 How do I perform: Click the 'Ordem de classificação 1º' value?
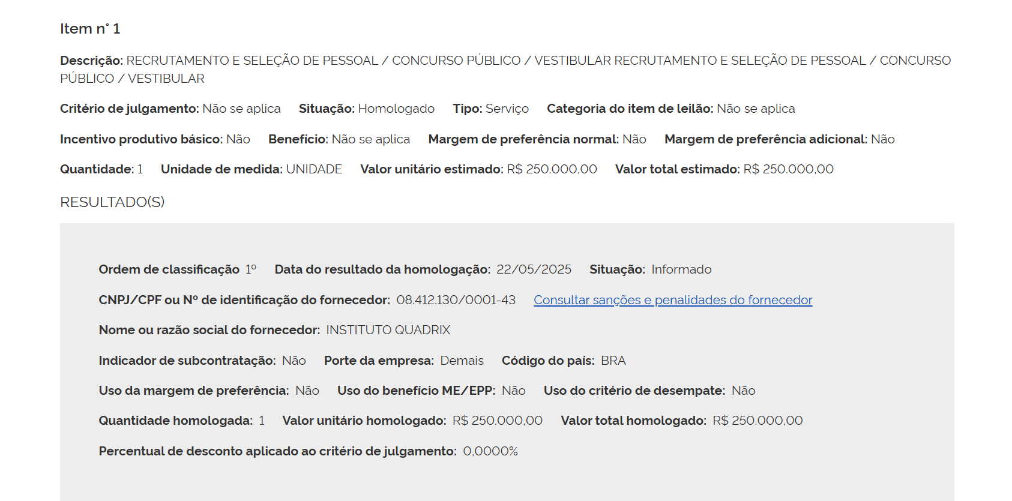click(251, 269)
